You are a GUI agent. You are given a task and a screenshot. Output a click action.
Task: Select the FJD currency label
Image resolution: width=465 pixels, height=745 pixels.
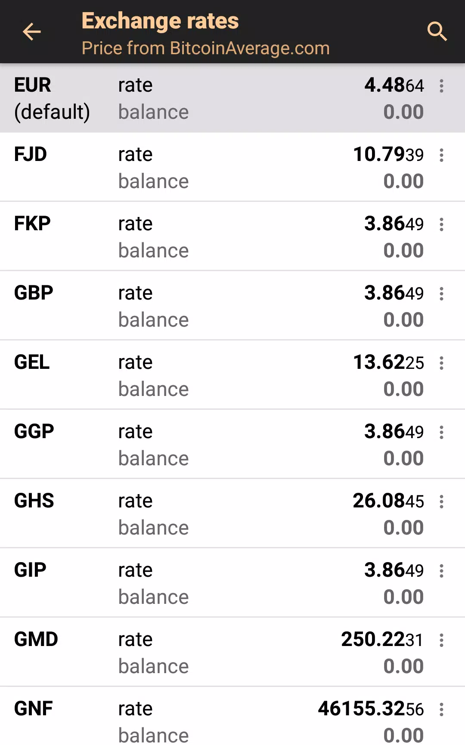(x=31, y=154)
